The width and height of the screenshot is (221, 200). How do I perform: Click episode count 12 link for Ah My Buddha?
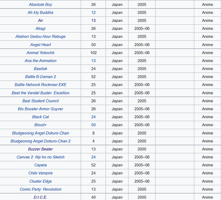93,13
